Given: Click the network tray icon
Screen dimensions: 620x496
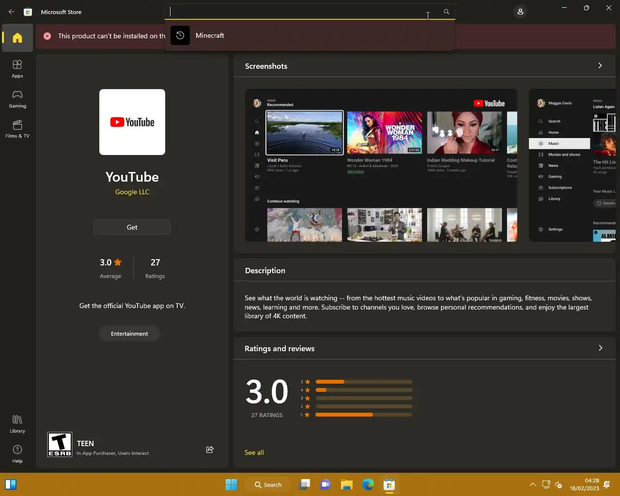Looking at the screenshot, I should [546, 484].
